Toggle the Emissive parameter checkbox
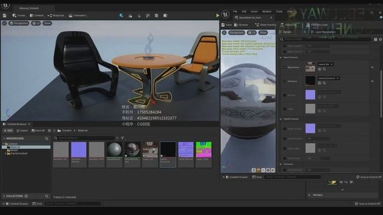 [285, 81]
